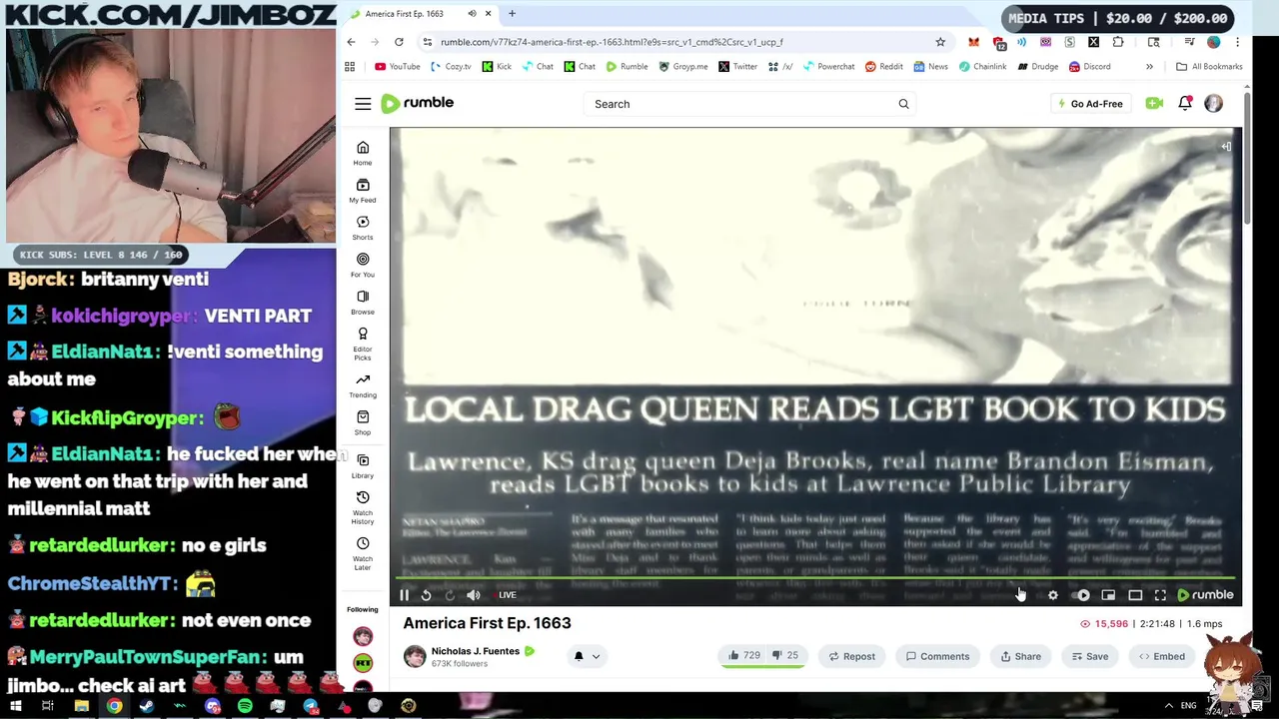The height and width of the screenshot is (719, 1279).
Task: Open Editor Picks in Rumble sidebar
Action: tap(363, 344)
